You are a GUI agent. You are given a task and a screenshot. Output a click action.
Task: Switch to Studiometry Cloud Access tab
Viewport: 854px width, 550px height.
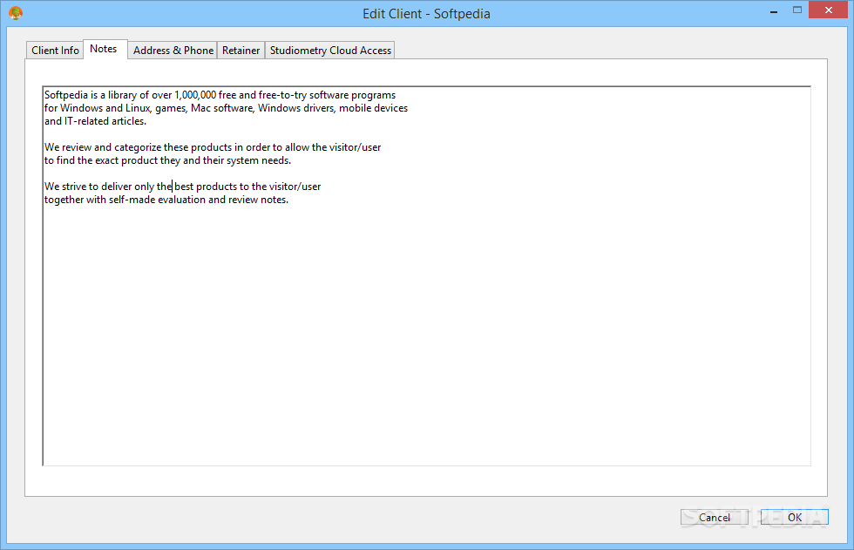tap(330, 50)
